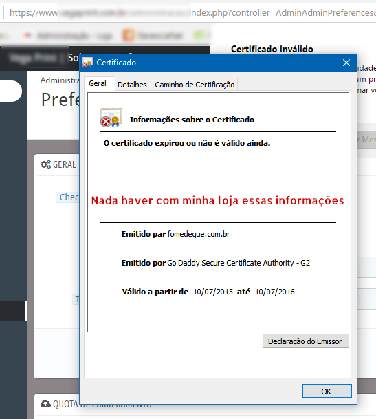Click the certificate expired message text
The width and height of the screenshot is (376, 419).
click(x=187, y=143)
